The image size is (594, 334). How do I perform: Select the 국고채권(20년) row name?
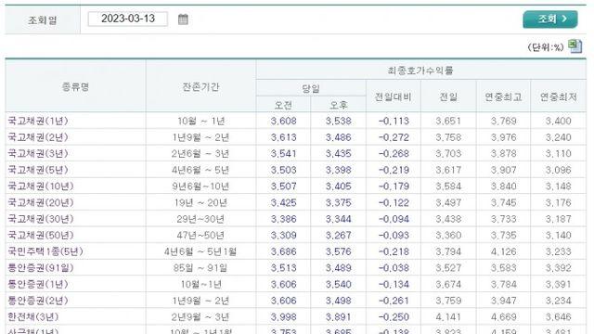(x=41, y=202)
